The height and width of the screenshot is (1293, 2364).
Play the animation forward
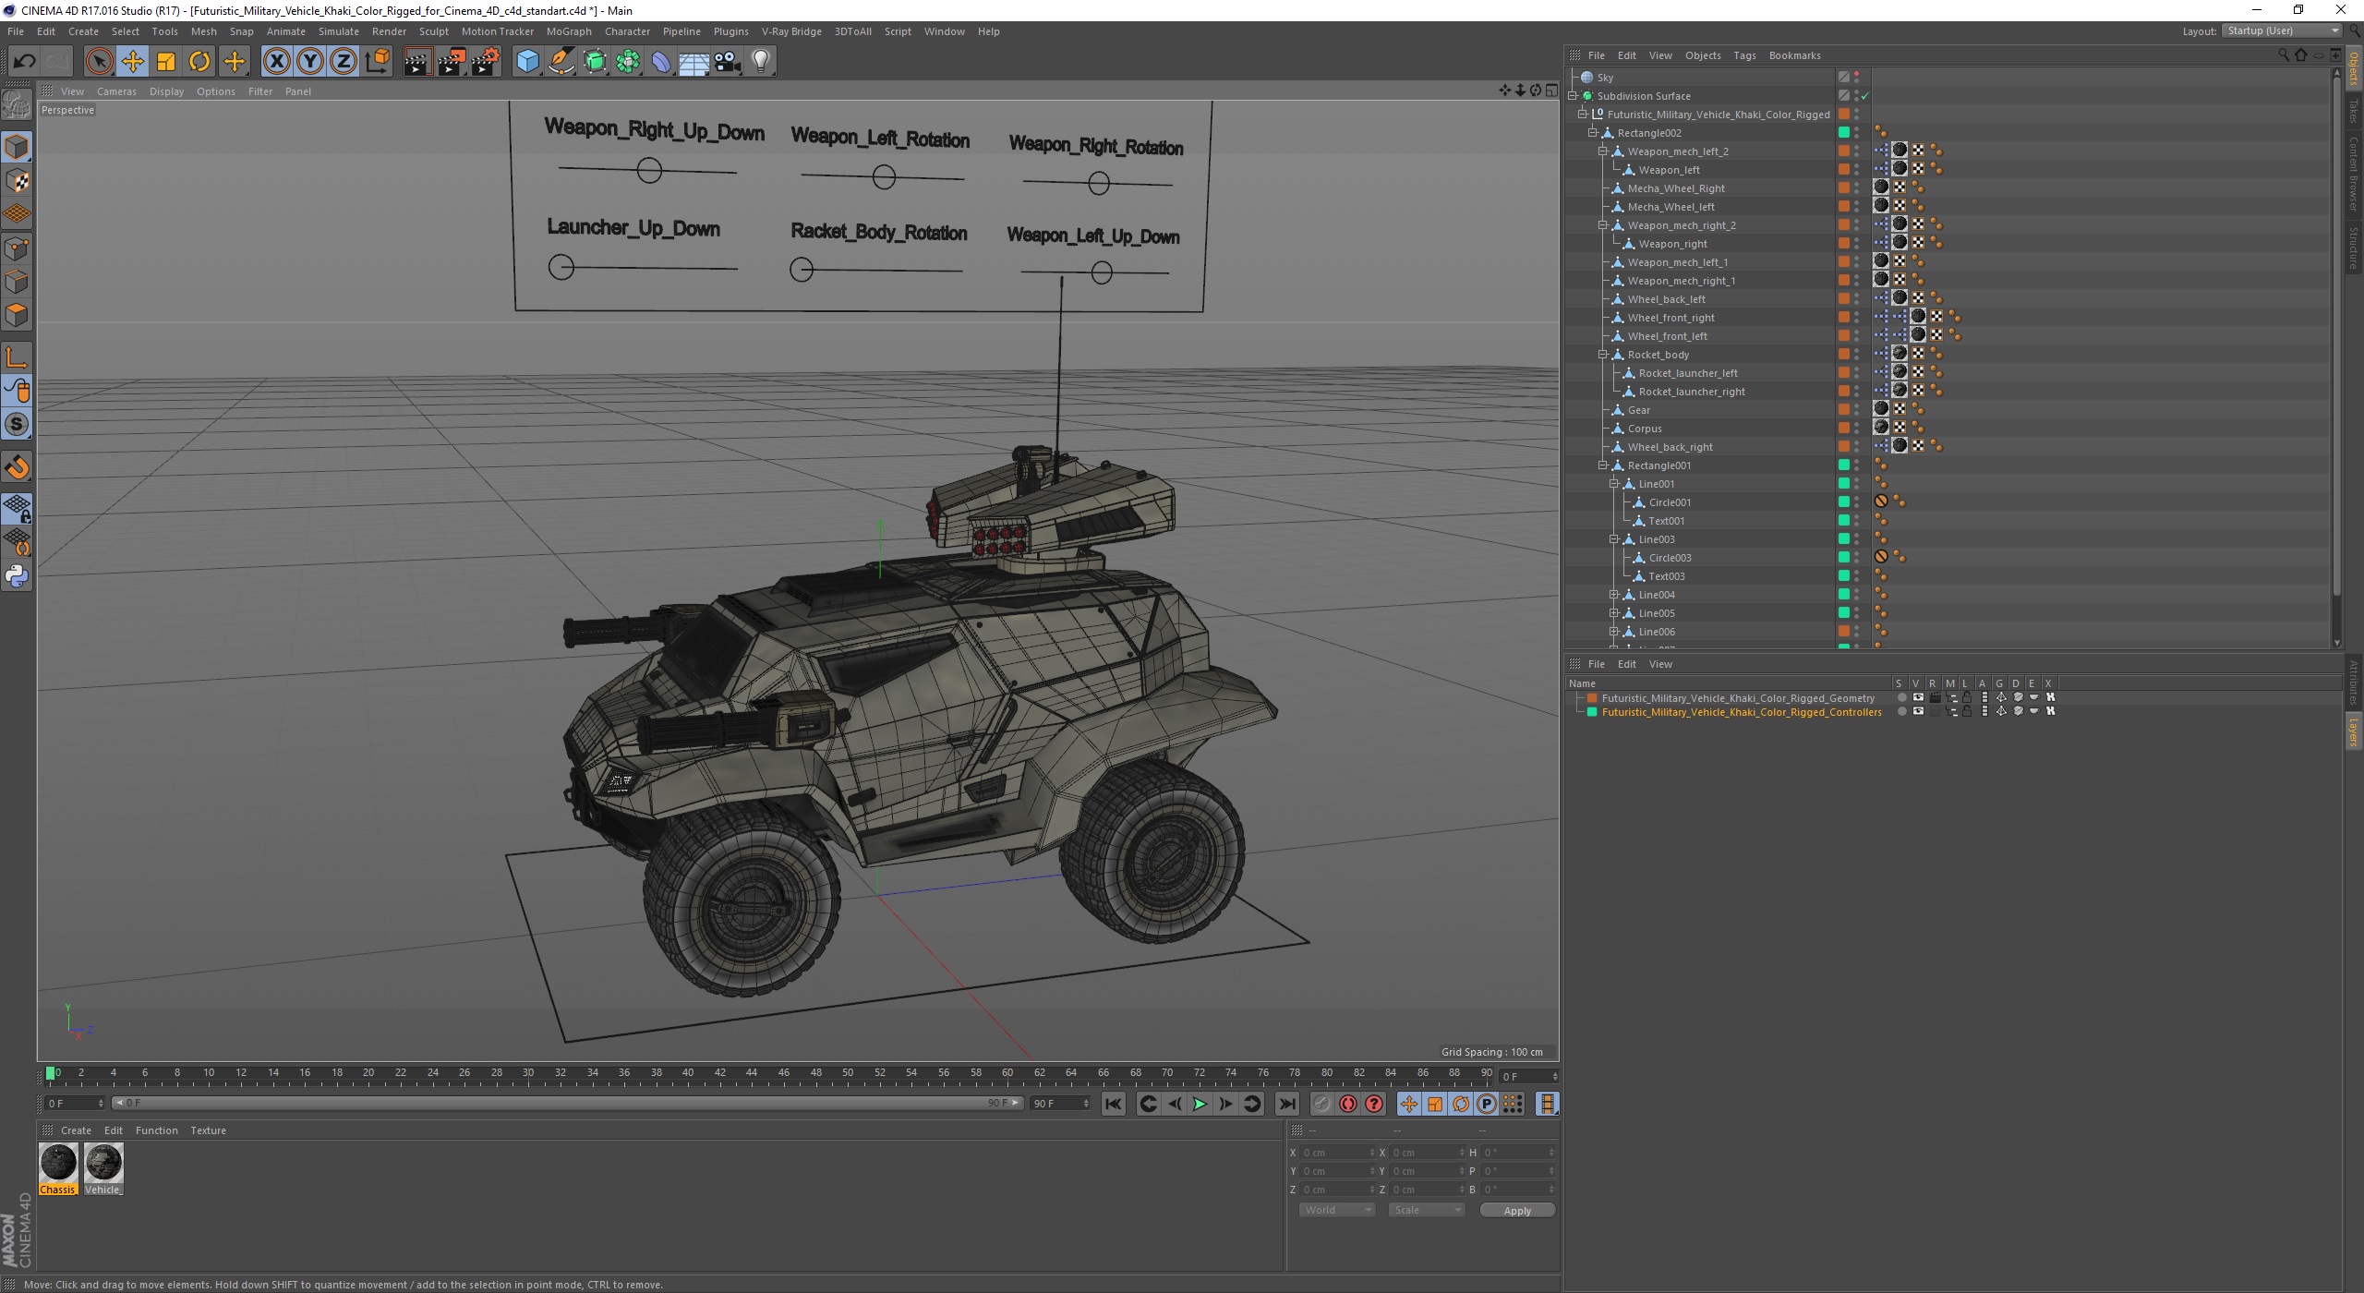[x=1200, y=1104]
